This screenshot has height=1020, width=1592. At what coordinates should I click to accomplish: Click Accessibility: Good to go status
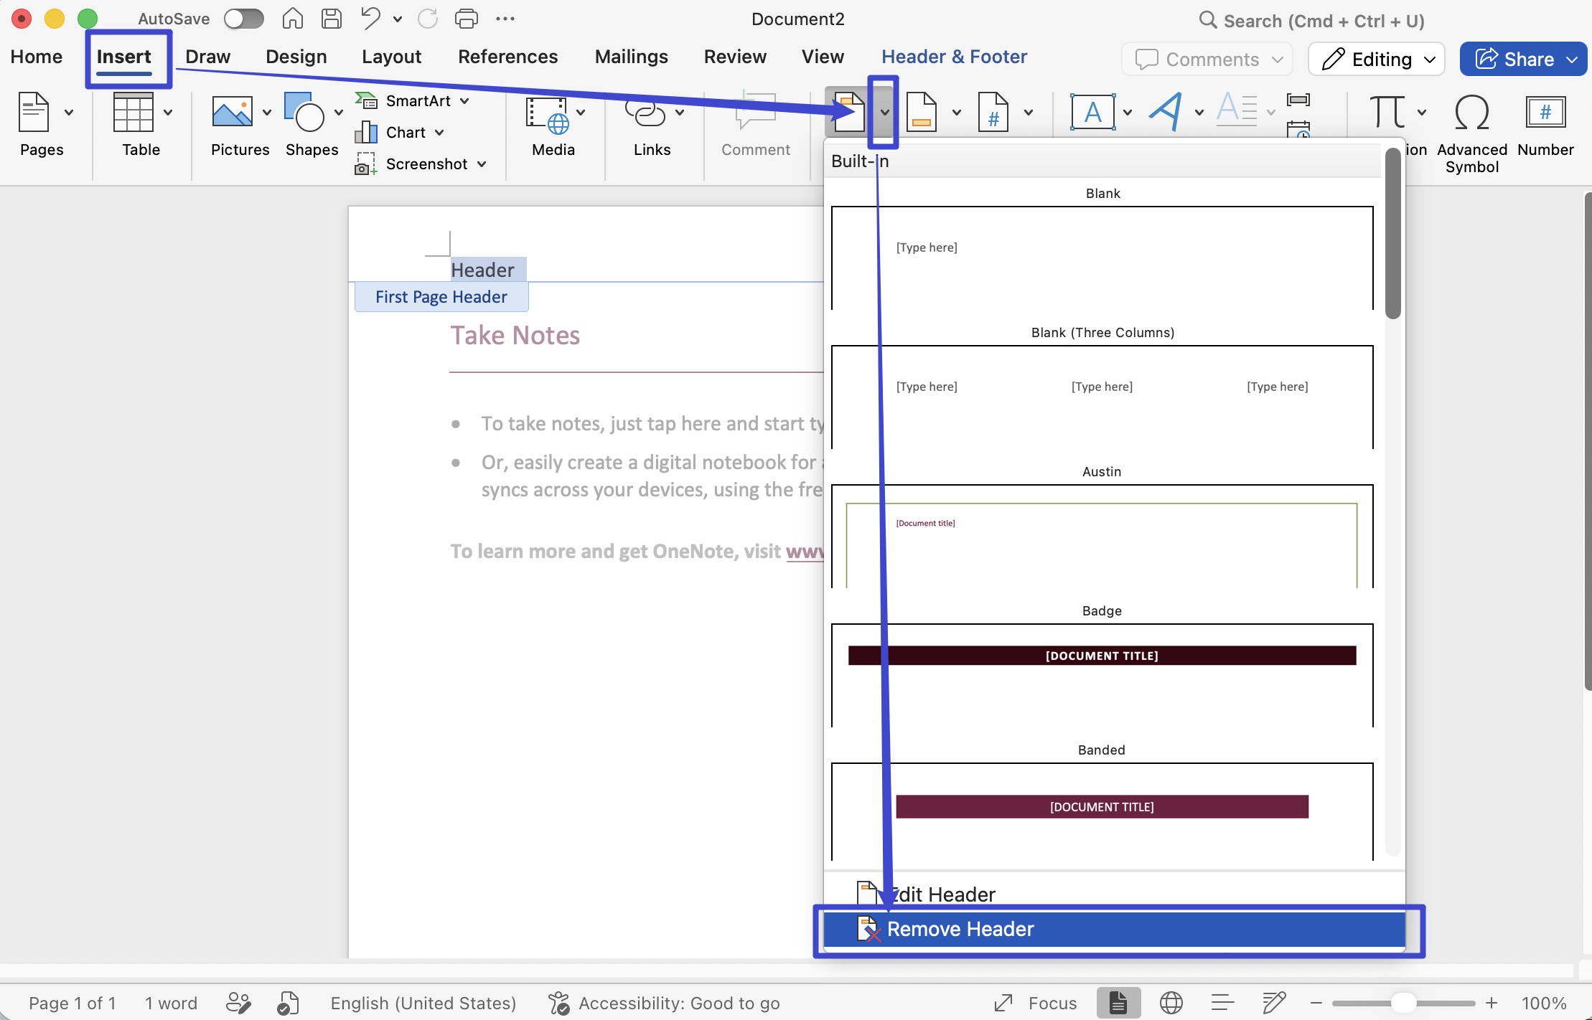tap(664, 1003)
